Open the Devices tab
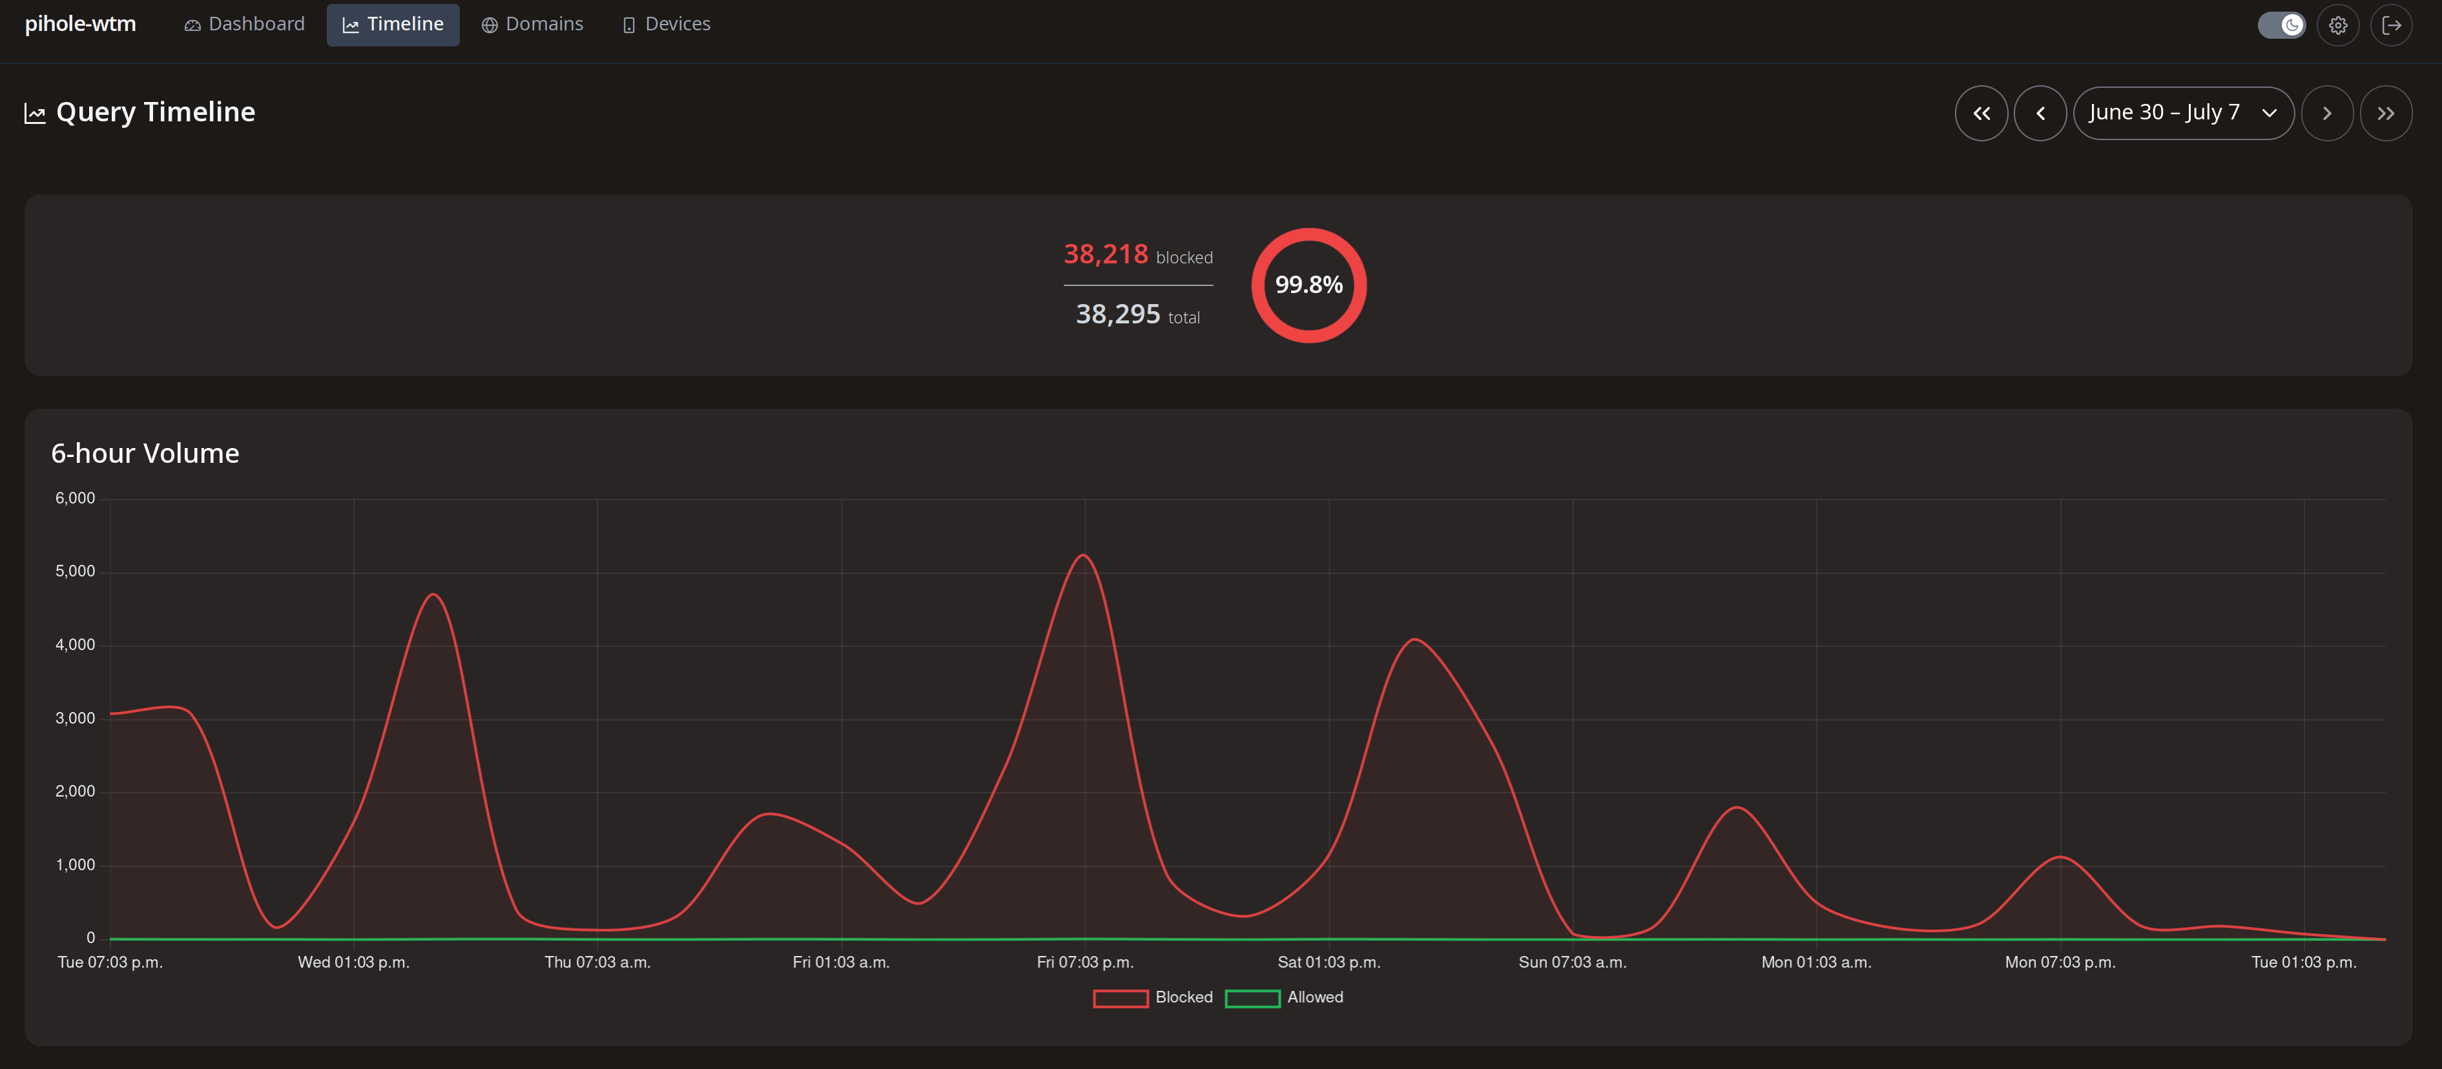2442x1069 pixels. [x=667, y=25]
